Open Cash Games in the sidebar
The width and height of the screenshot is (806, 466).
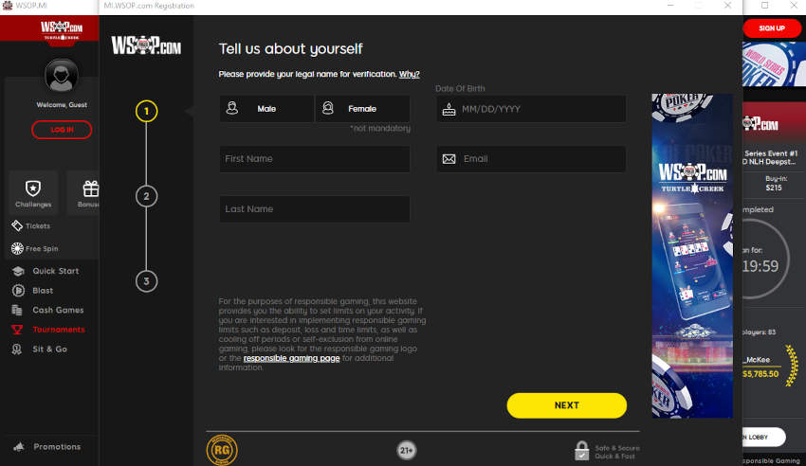pos(58,310)
